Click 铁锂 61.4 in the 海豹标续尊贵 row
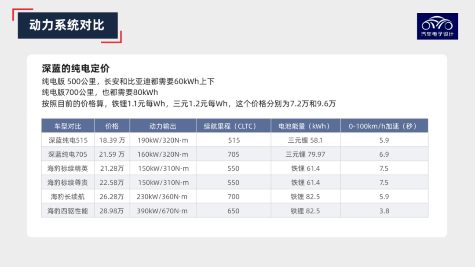 [306, 183]
